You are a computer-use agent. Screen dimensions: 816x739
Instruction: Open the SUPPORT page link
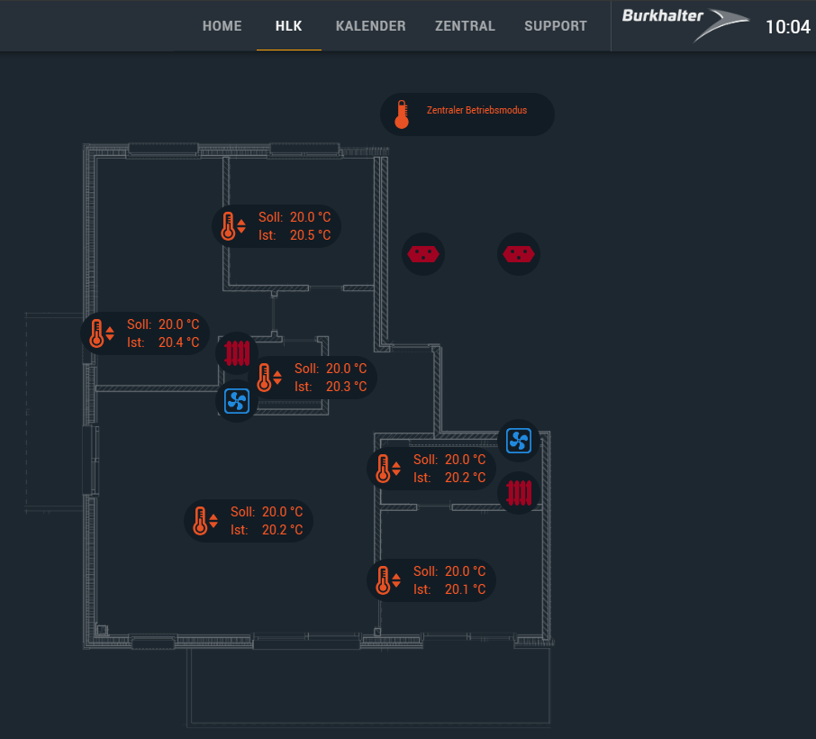click(555, 26)
